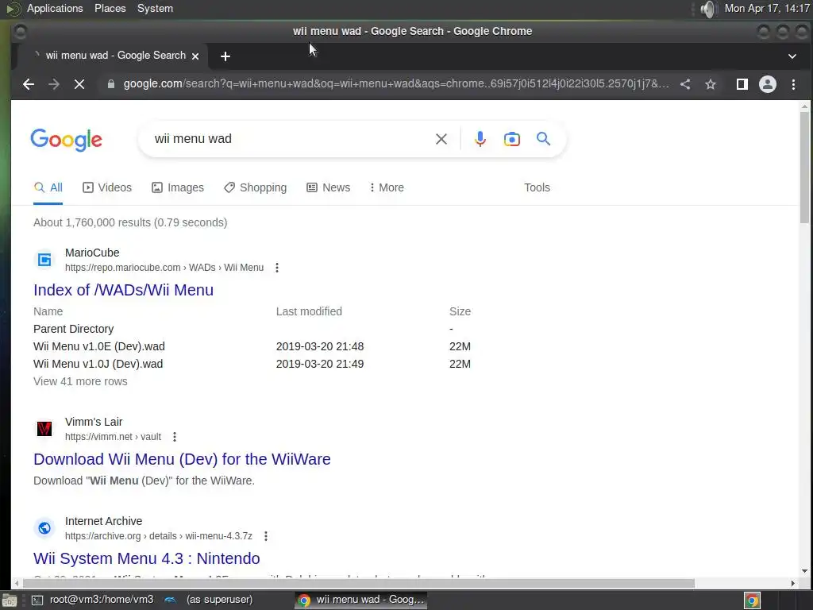
Task: Switch to Videos results tab
Action: click(107, 187)
